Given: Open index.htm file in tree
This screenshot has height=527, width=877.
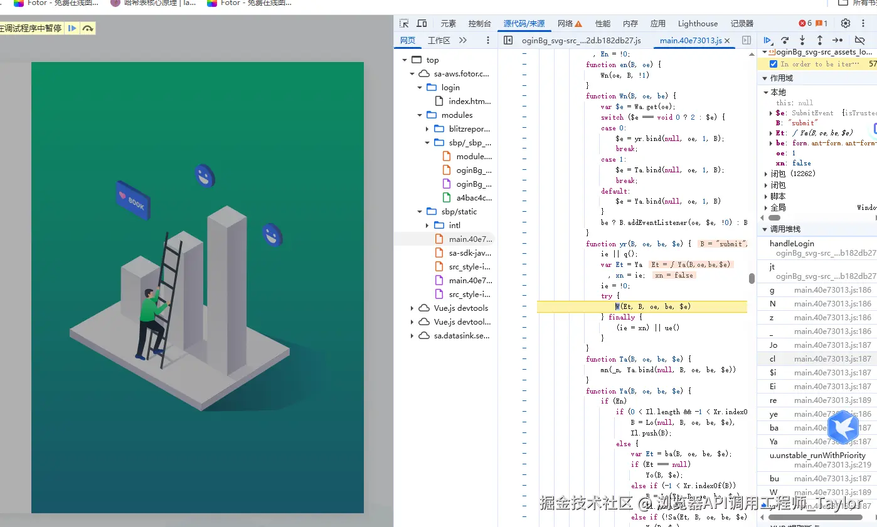Looking at the screenshot, I should click(x=469, y=102).
